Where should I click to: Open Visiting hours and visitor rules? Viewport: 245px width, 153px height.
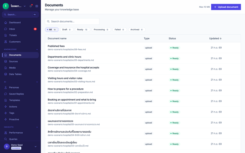65,78
